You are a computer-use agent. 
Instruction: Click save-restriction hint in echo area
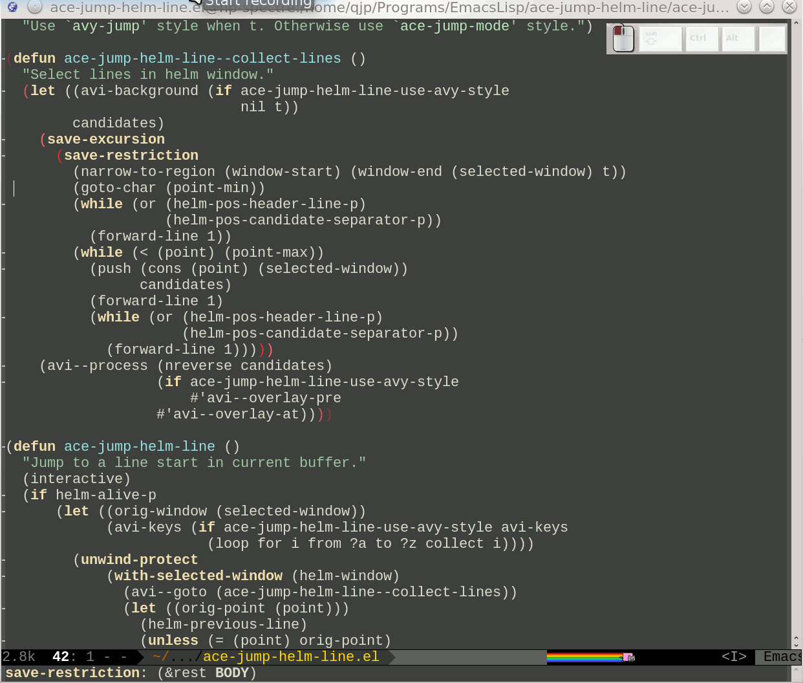(72, 673)
